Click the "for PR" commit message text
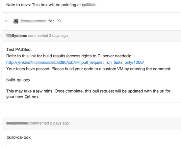This screenshot has width=181, height=147. click(55, 21)
